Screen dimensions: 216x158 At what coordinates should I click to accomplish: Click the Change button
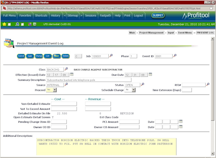tap(39, 56)
